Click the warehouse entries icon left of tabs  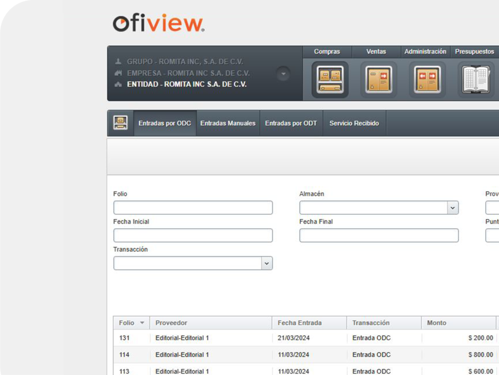pos(120,123)
